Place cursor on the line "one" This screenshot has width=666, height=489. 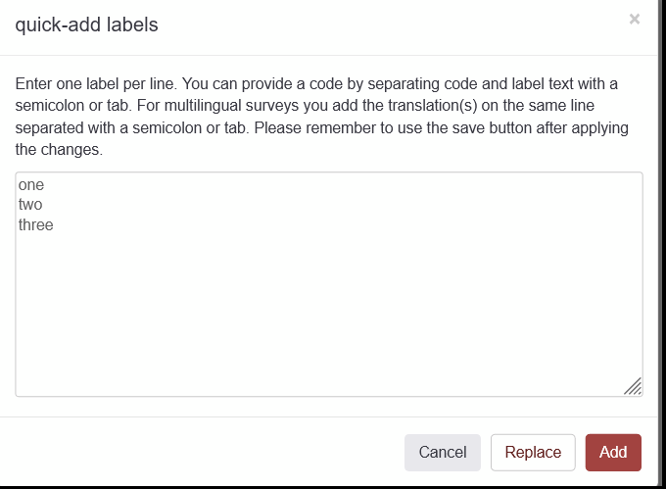pyautogui.click(x=31, y=184)
